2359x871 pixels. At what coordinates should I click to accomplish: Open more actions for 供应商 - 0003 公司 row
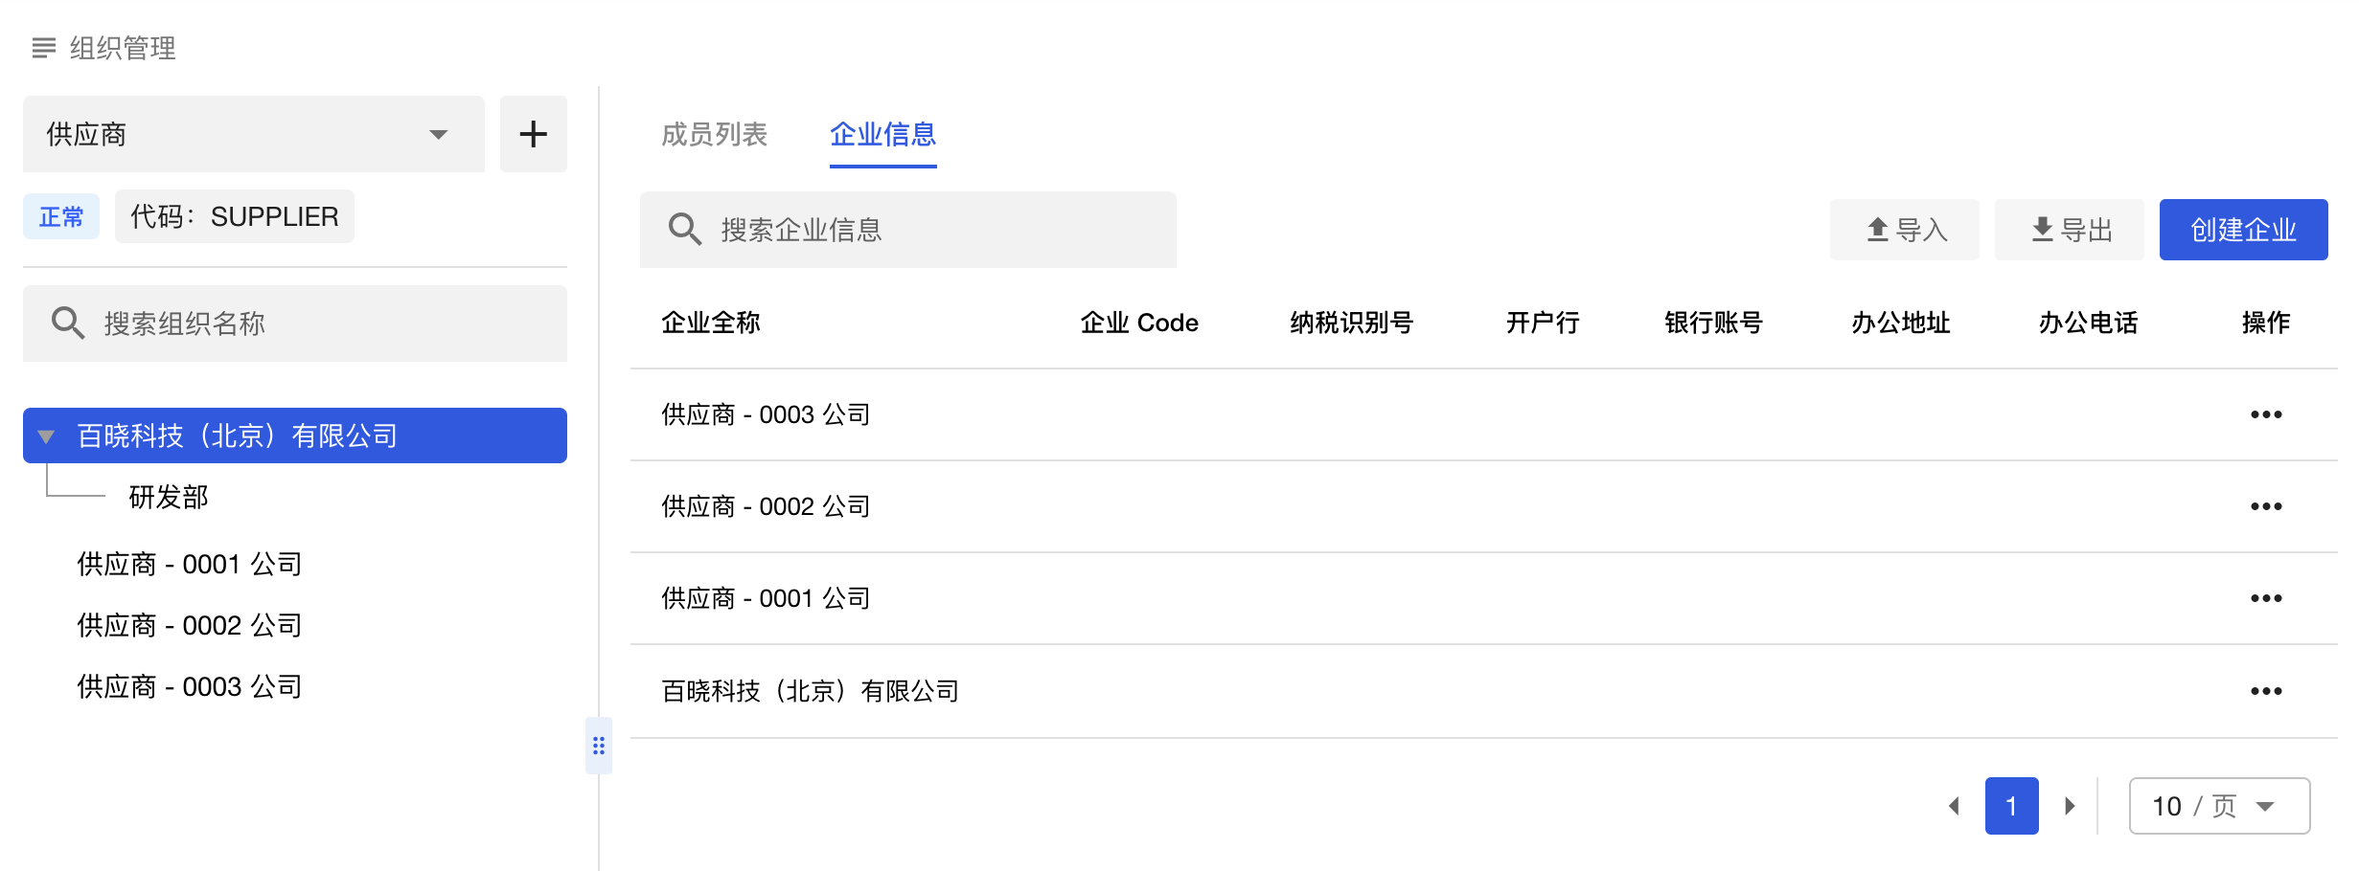(2266, 414)
